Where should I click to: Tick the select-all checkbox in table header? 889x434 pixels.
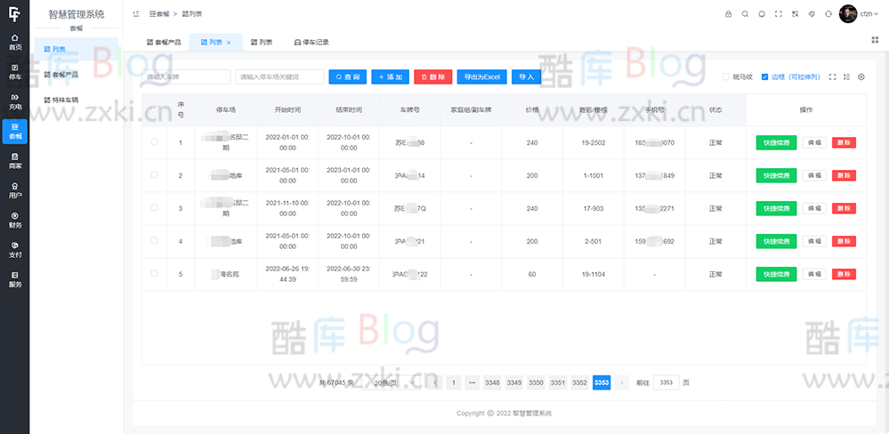pos(154,110)
